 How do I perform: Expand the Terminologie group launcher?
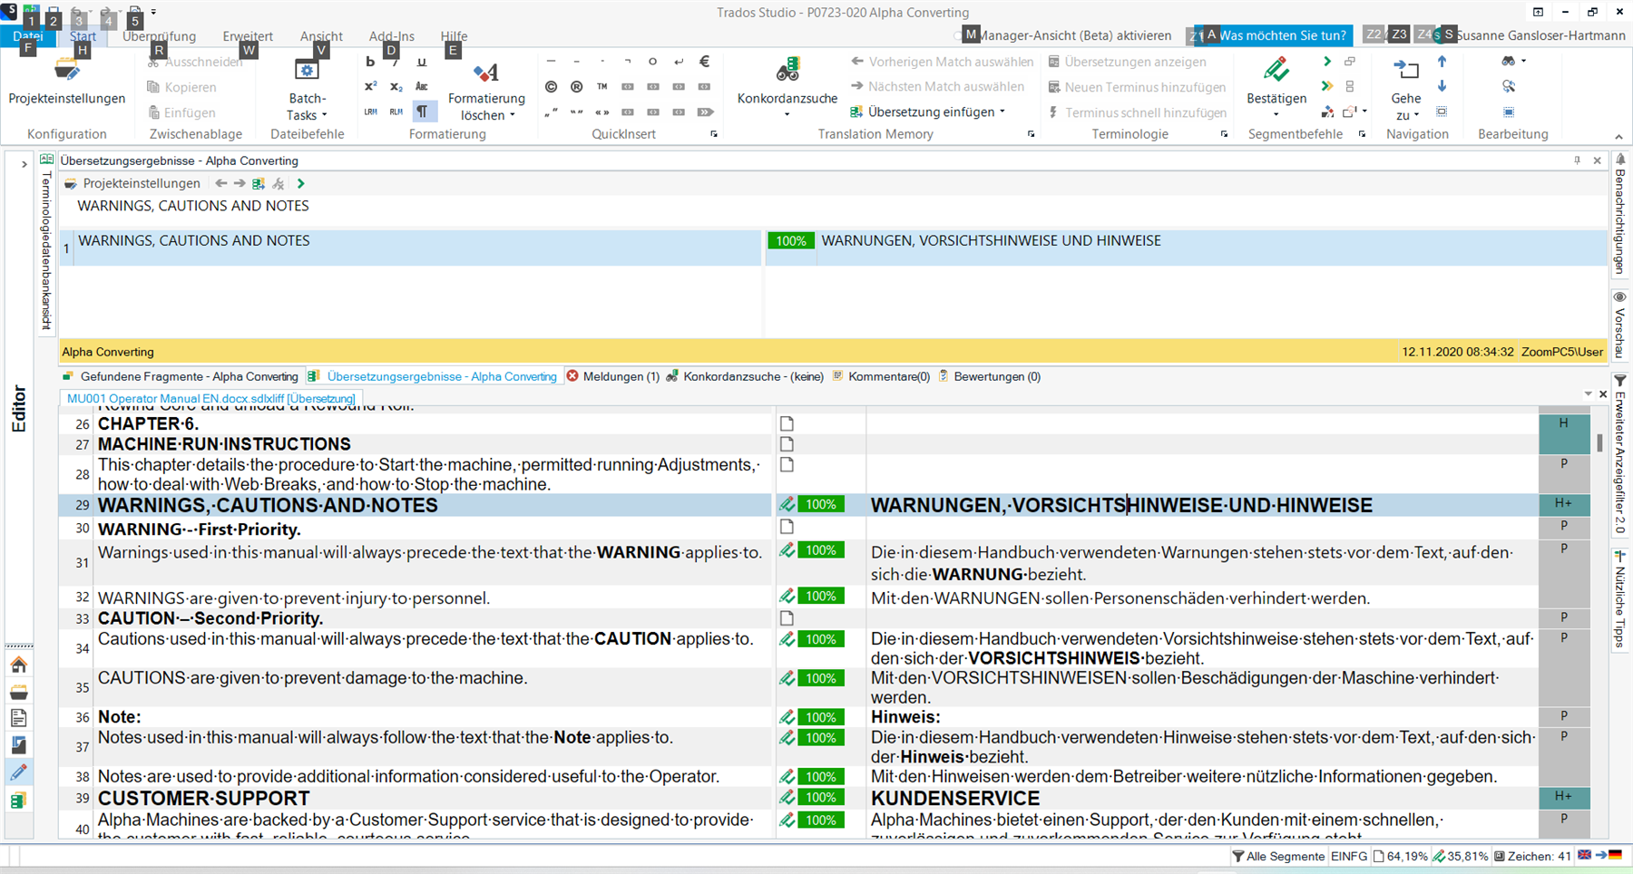coord(1224,134)
